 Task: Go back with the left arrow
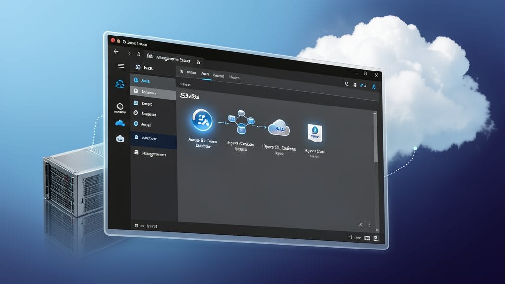(116, 51)
